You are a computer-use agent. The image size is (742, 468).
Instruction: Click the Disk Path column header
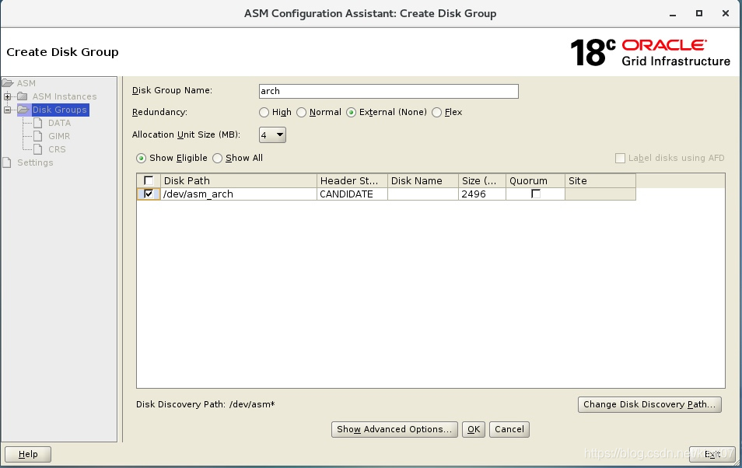(239, 181)
